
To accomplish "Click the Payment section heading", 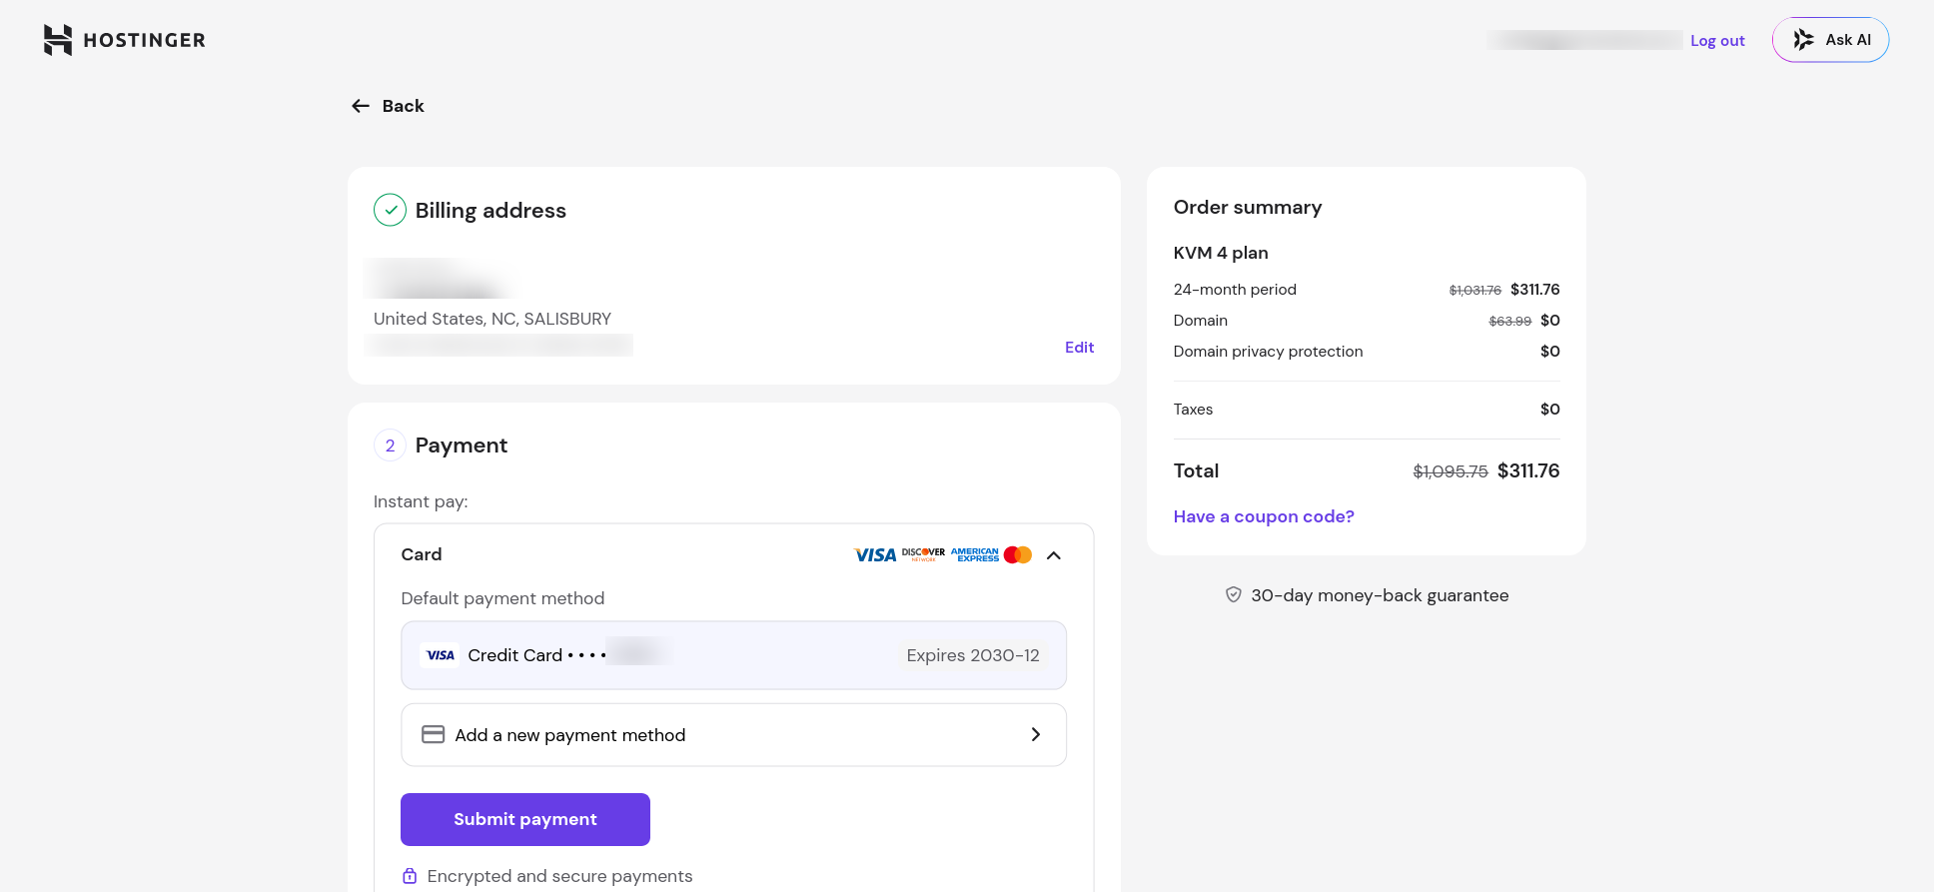I will coord(462,446).
